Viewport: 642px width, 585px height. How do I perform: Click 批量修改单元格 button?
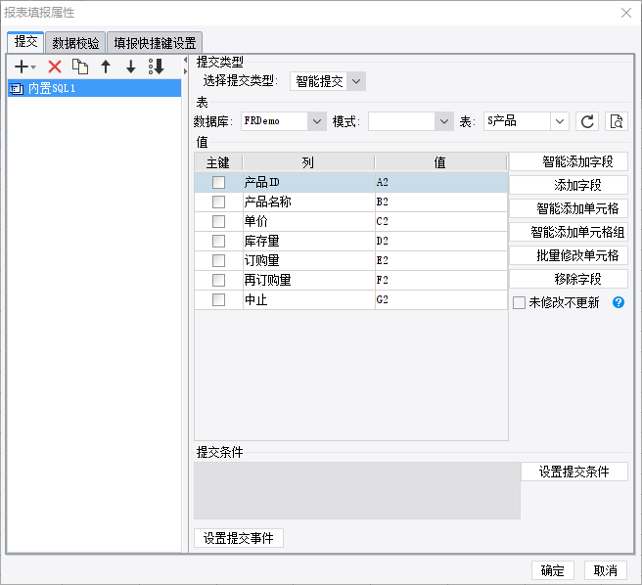[x=569, y=255]
